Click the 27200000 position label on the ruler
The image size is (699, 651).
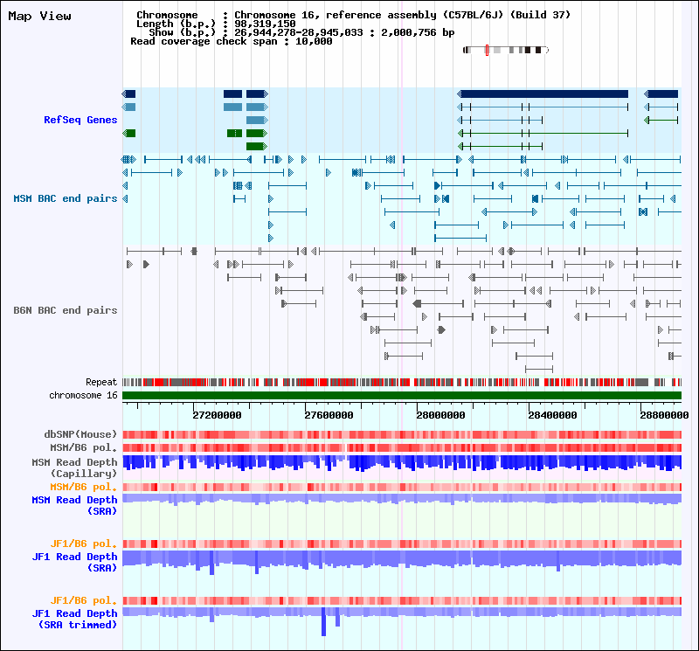coord(217,415)
